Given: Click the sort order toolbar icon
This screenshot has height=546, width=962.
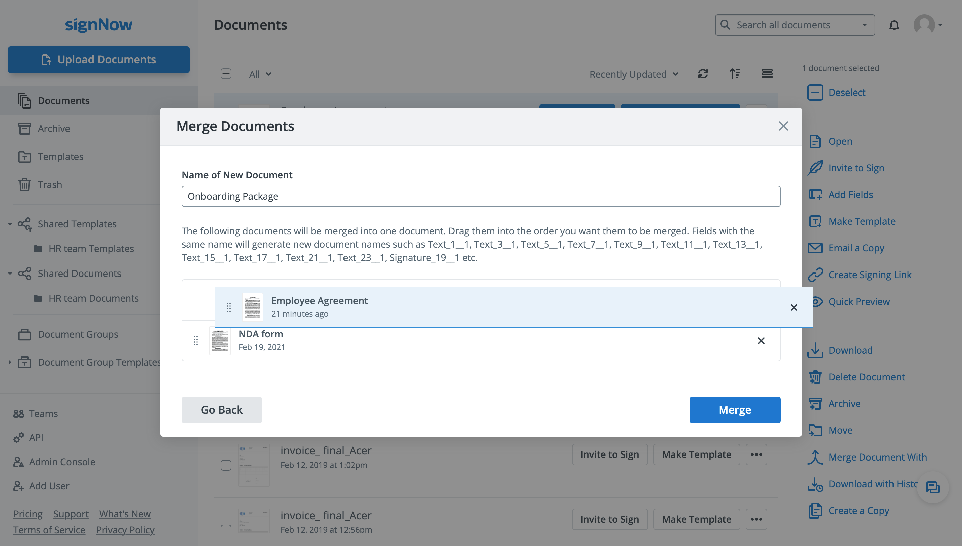Looking at the screenshot, I should click(735, 74).
